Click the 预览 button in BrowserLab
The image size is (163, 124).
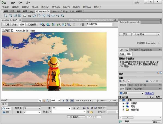click(x=125, y=34)
